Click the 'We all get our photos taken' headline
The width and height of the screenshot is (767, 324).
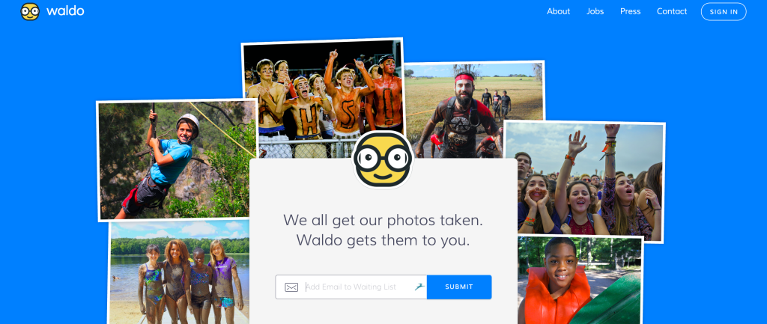[x=383, y=220]
